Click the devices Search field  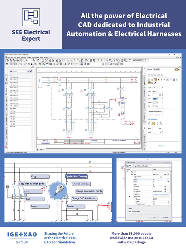click(19, 71)
